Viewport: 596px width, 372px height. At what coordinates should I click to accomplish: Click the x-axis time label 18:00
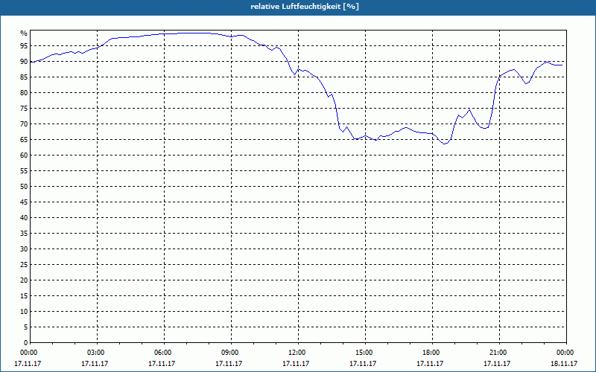(x=433, y=353)
